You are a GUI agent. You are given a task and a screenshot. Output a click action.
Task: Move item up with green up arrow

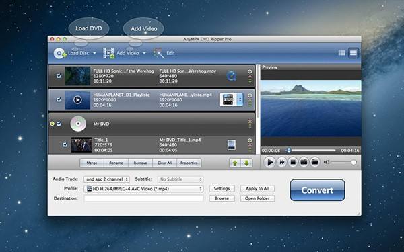click(235, 163)
